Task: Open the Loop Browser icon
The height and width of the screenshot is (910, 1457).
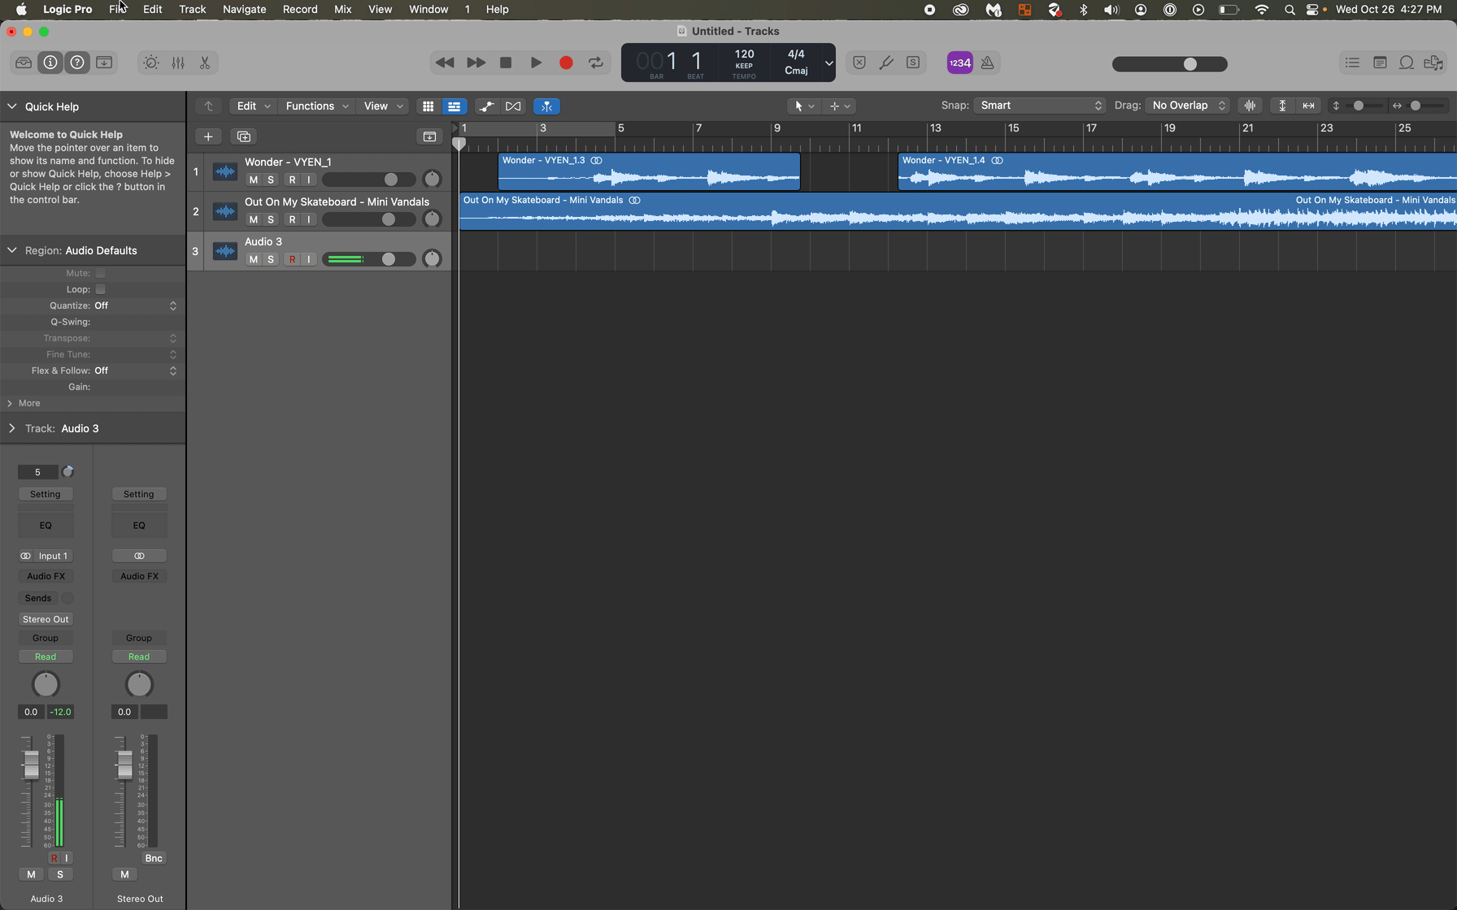Action: tap(1406, 63)
